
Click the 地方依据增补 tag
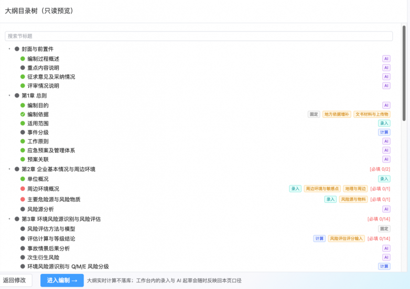point(337,114)
